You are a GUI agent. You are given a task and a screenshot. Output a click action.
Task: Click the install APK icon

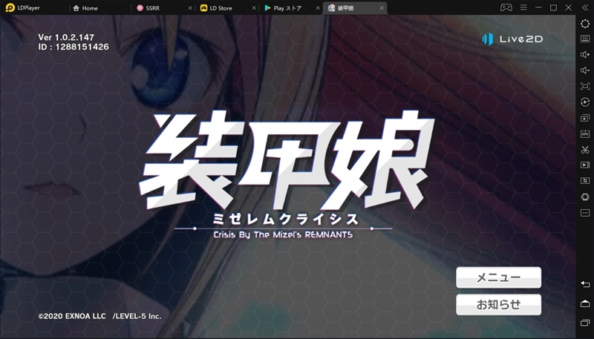(x=585, y=134)
